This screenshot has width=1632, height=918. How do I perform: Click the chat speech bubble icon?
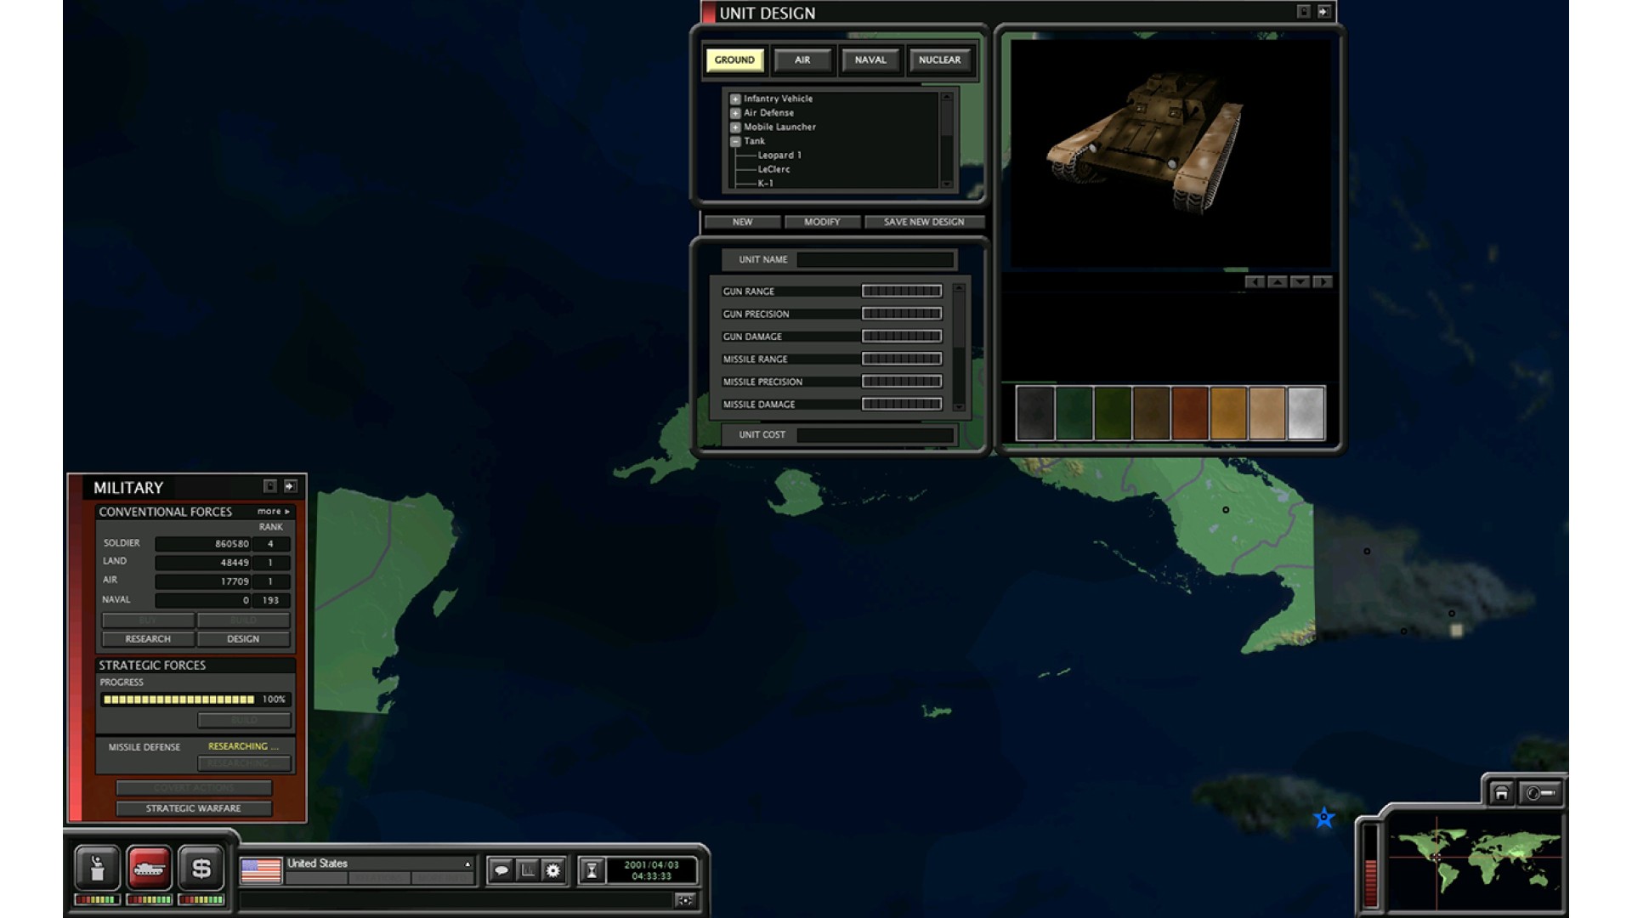point(501,870)
